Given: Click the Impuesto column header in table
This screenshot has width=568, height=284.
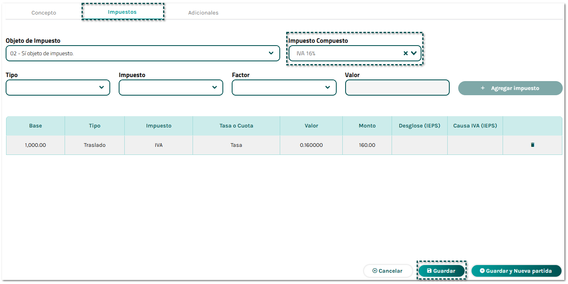Looking at the screenshot, I should [x=159, y=126].
